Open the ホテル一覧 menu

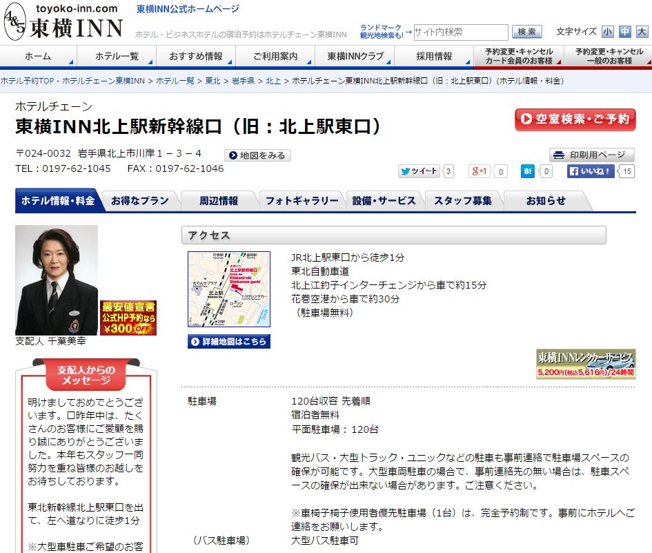[117, 56]
